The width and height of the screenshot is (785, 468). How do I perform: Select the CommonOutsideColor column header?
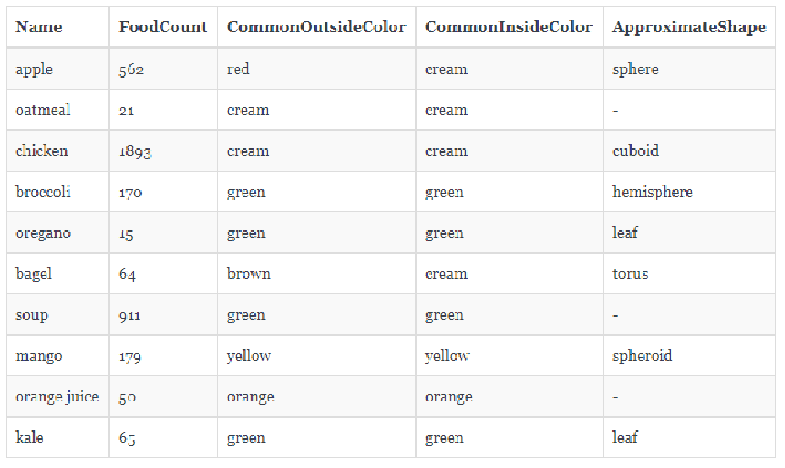[316, 27]
